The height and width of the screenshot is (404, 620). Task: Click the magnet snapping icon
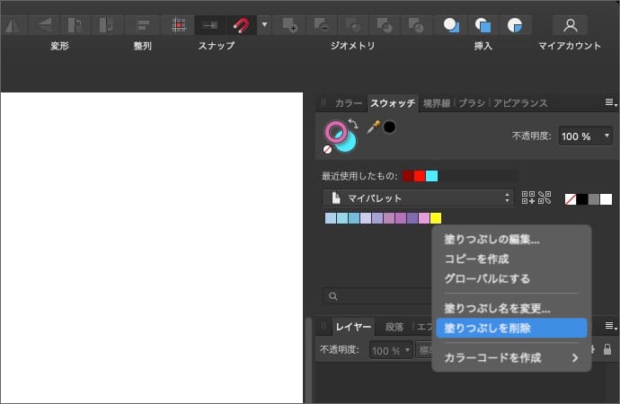[x=241, y=25]
